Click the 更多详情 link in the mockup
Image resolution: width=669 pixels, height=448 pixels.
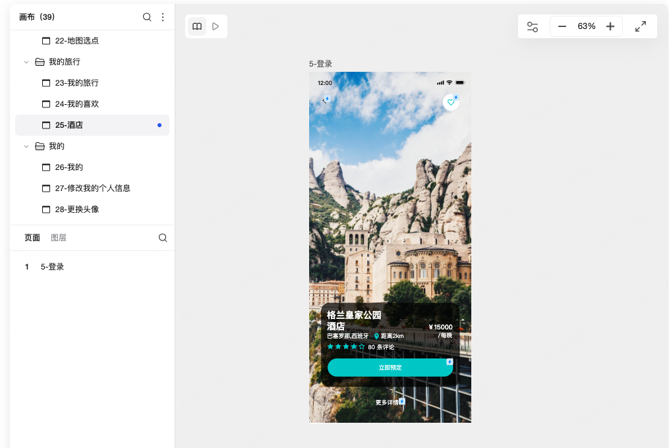pos(387,403)
